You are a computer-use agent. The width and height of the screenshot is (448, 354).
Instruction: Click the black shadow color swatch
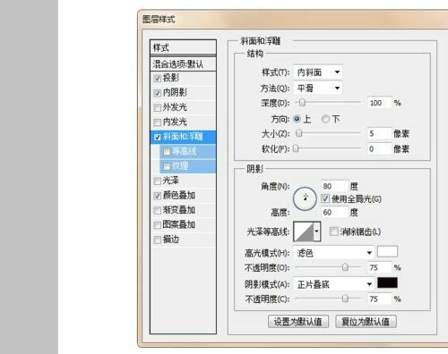point(387,282)
